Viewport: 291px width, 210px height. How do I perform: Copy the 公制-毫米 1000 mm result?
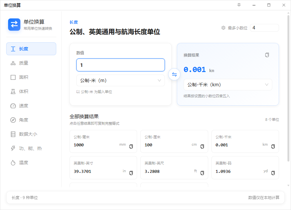(131, 146)
